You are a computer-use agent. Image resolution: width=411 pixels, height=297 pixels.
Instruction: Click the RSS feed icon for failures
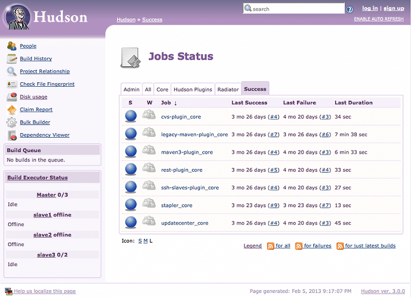point(299,246)
